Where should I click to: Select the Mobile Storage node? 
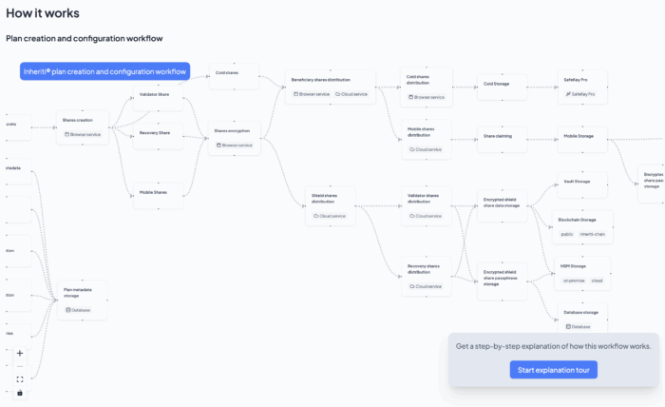pos(580,136)
